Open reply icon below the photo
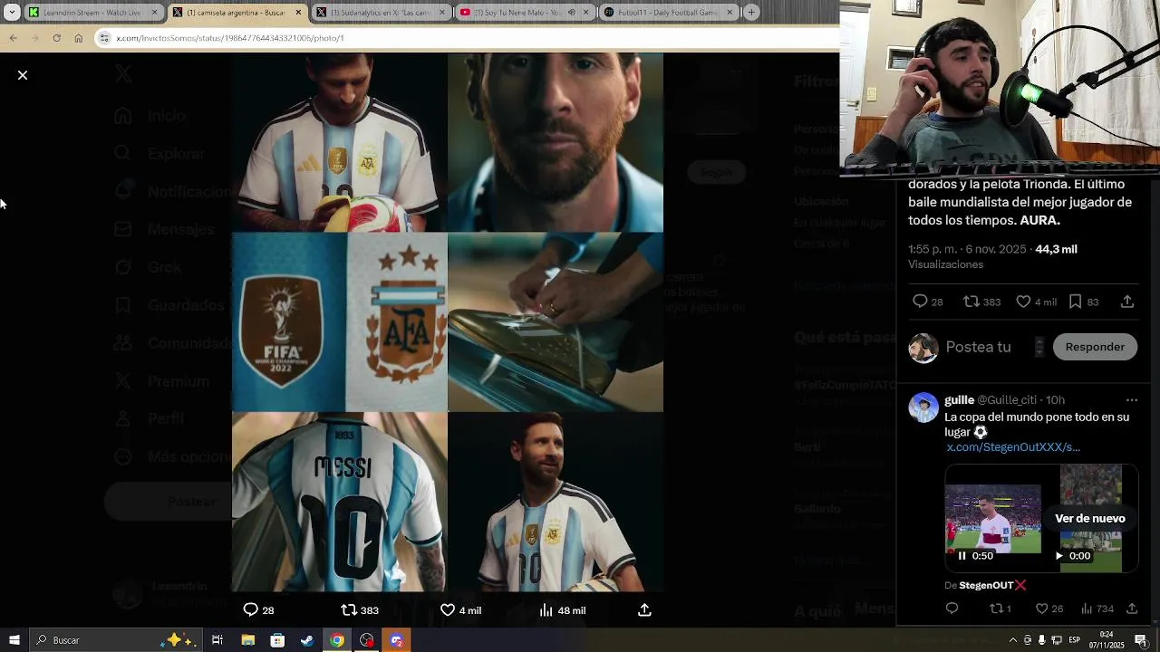Screen dimensions: 1160x652 coord(251,610)
